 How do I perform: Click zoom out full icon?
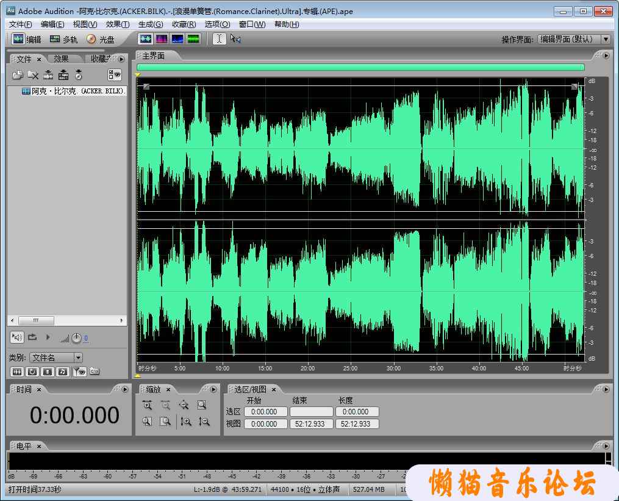(x=184, y=405)
